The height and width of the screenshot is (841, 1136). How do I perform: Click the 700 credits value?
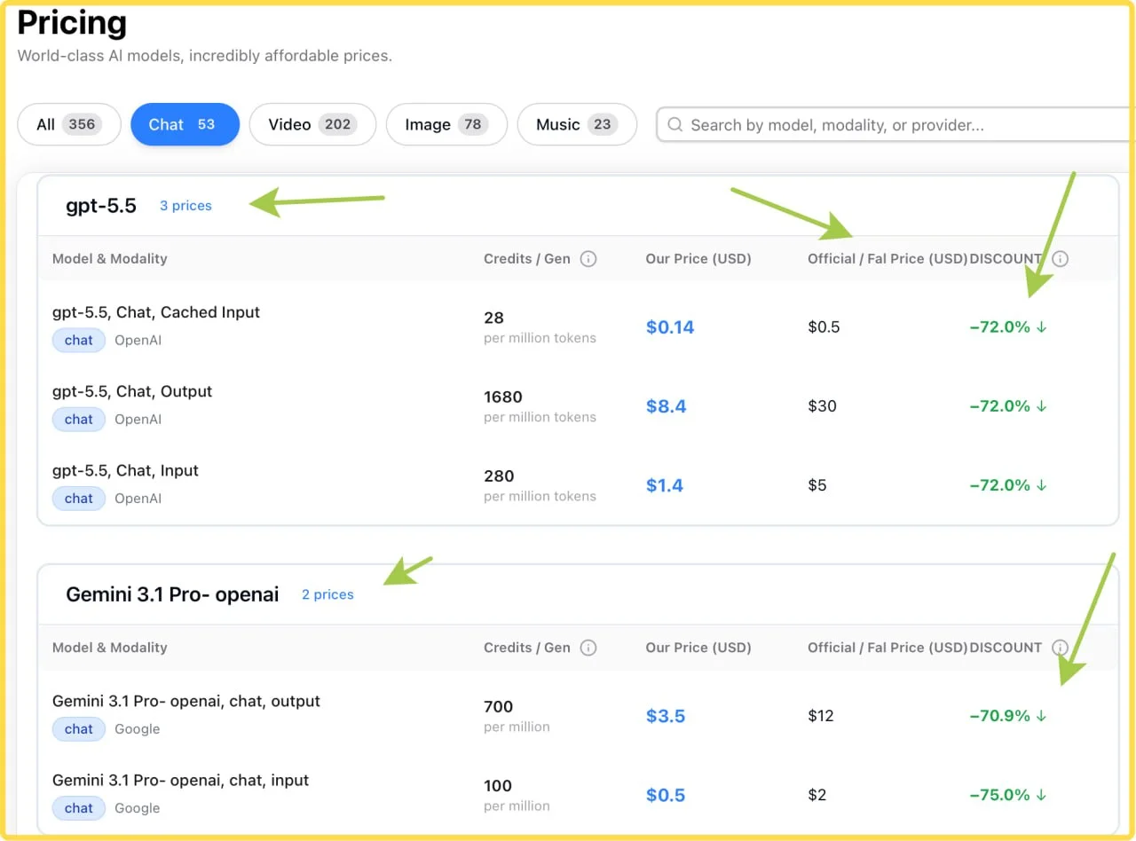click(x=499, y=707)
